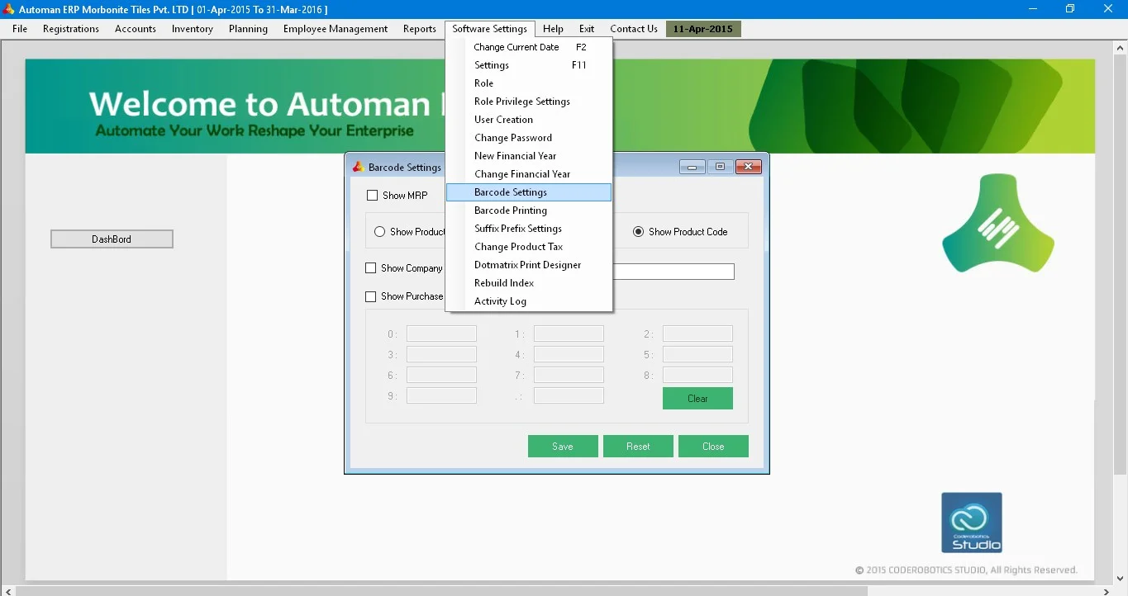
Task: Open the Registrations menu
Action: [x=71, y=29]
